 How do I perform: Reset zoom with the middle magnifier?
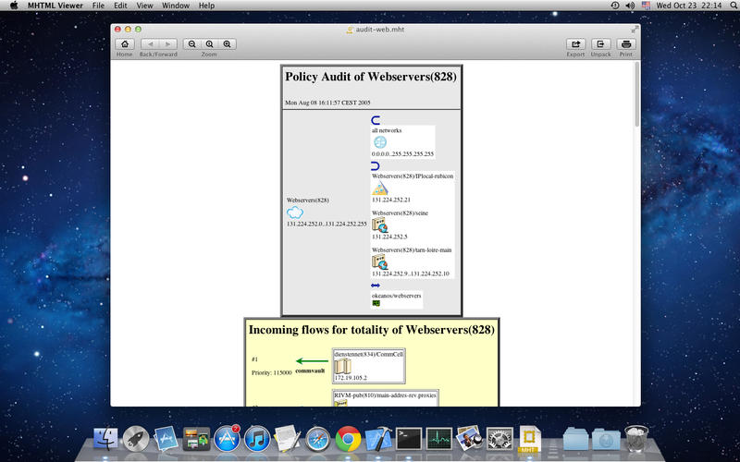210,43
